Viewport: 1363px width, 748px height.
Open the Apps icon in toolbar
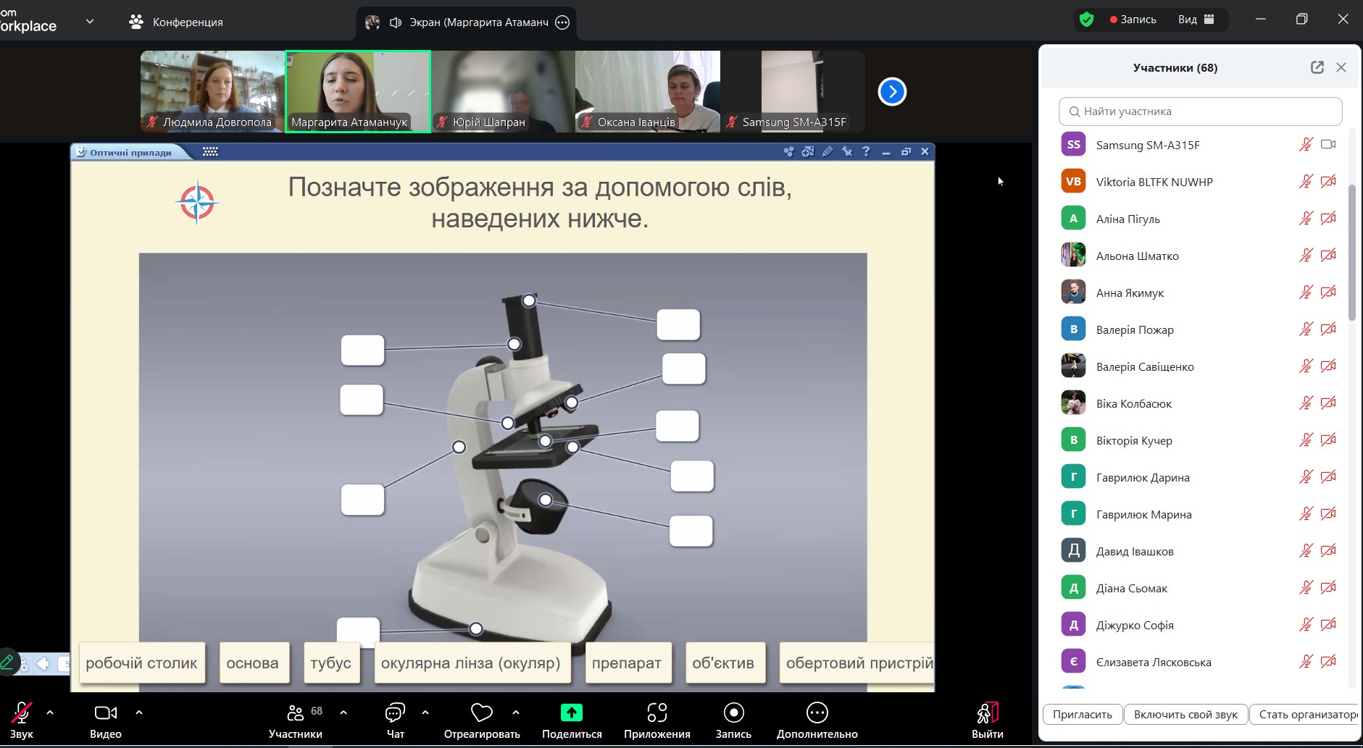[x=657, y=713]
